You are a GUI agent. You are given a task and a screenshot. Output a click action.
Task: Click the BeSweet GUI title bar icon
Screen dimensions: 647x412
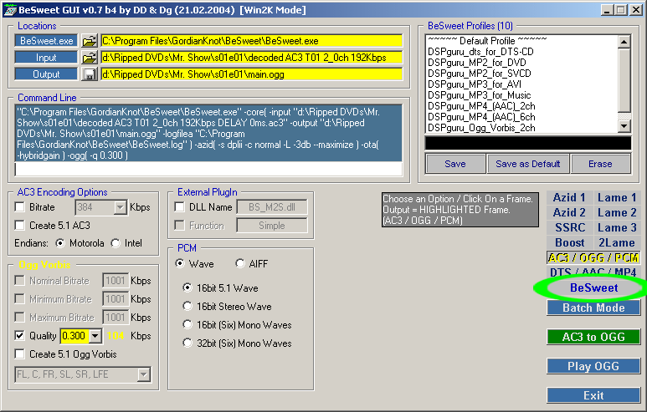tap(10, 10)
